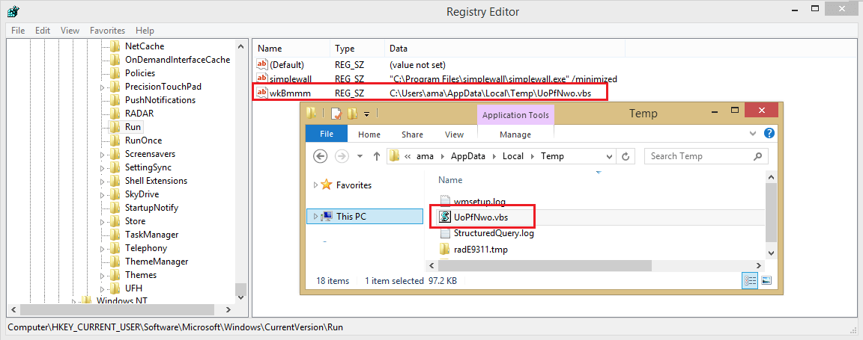Click the Temp file list horizontal scrollbar
Viewport: 863px width, 340px height.
click(x=545, y=265)
